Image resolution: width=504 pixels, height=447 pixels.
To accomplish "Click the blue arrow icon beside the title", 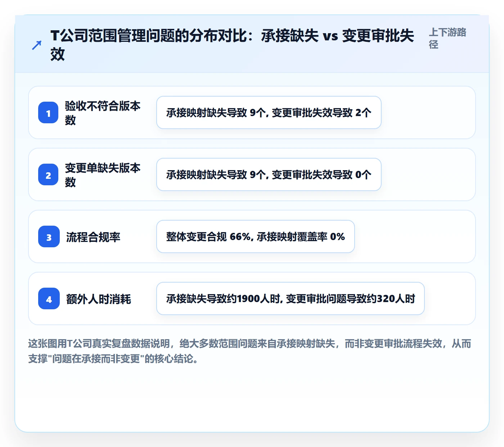I will point(37,45).
